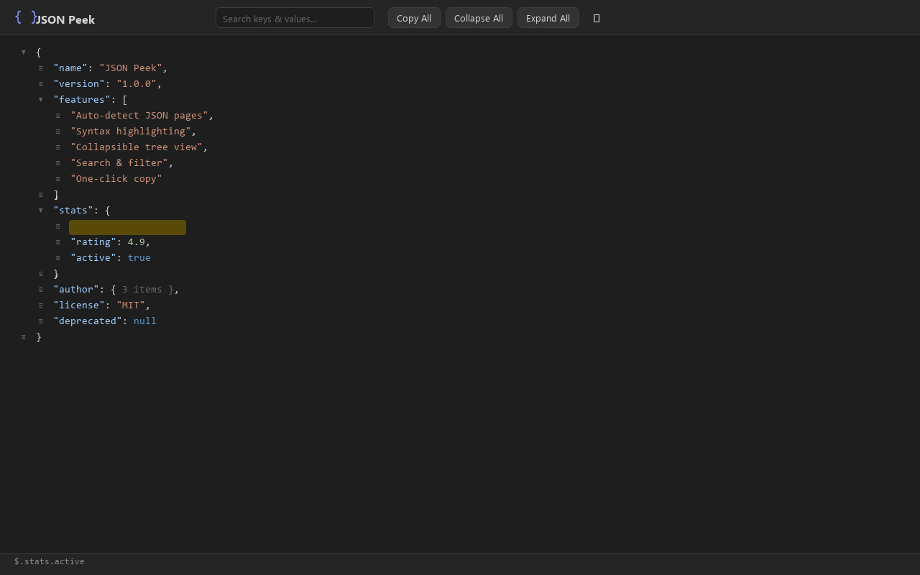Click the small icon beside the "name" row
This screenshot has width=920, height=575.
tap(40, 68)
